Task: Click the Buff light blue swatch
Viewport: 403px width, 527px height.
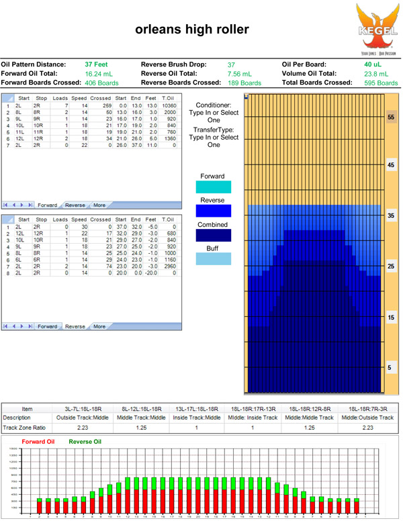Action: pyautogui.click(x=213, y=259)
